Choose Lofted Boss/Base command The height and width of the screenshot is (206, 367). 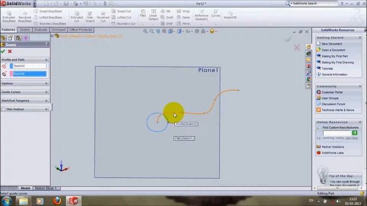(48, 17)
